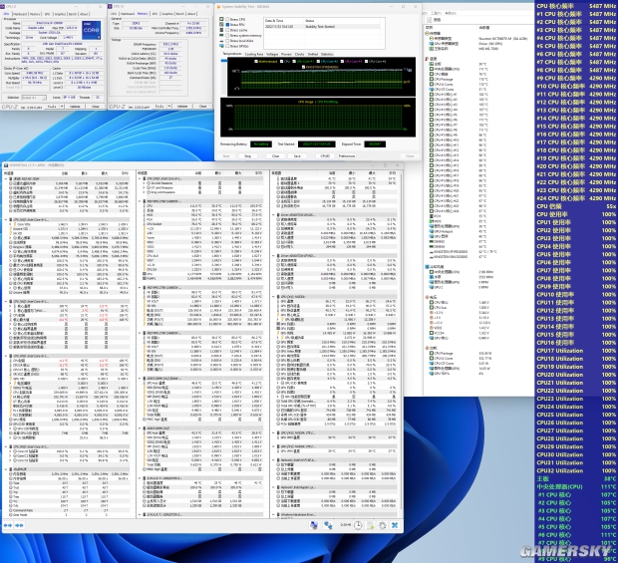Click CPU-Z title icon of processor window
Image resolution: width=618 pixels, height=563 pixels.
3,7
